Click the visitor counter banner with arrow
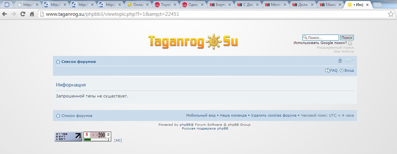Screen dimensions: 397x154 coord(68,136)
